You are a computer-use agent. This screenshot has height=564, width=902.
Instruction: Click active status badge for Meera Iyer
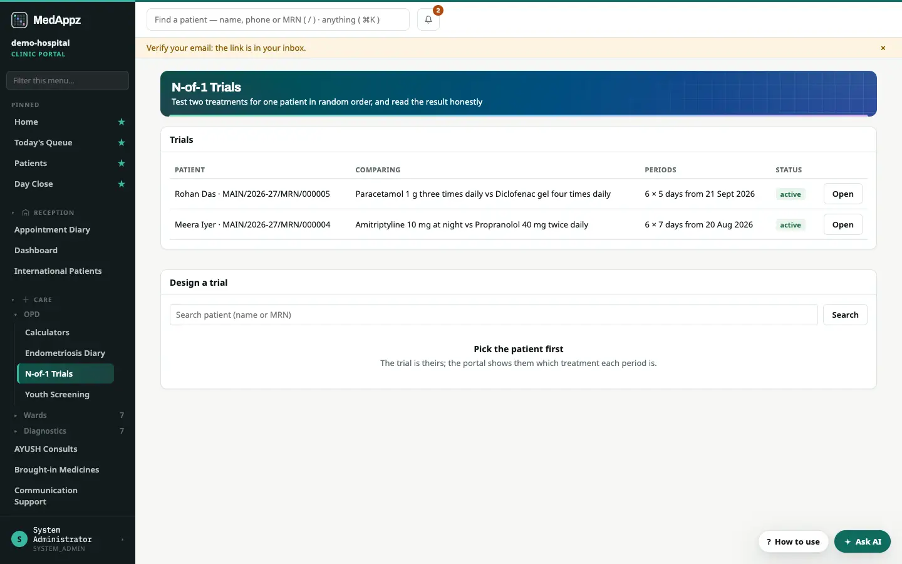791,225
